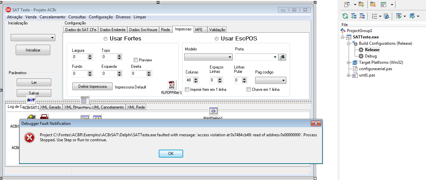Switch to the Rede tab
The height and width of the screenshot is (180, 426).
coord(165,30)
